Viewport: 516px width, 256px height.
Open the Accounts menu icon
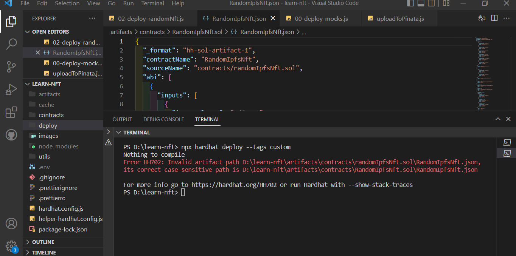click(x=11, y=224)
